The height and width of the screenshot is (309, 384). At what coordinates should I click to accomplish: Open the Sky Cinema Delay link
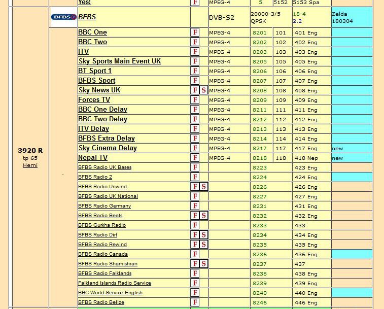click(x=108, y=148)
